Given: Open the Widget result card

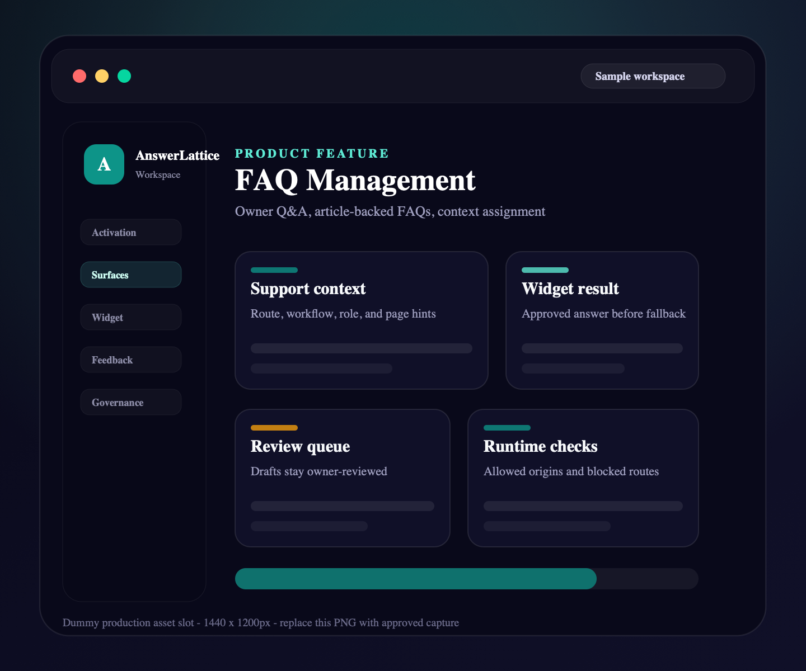Looking at the screenshot, I should (x=602, y=320).
